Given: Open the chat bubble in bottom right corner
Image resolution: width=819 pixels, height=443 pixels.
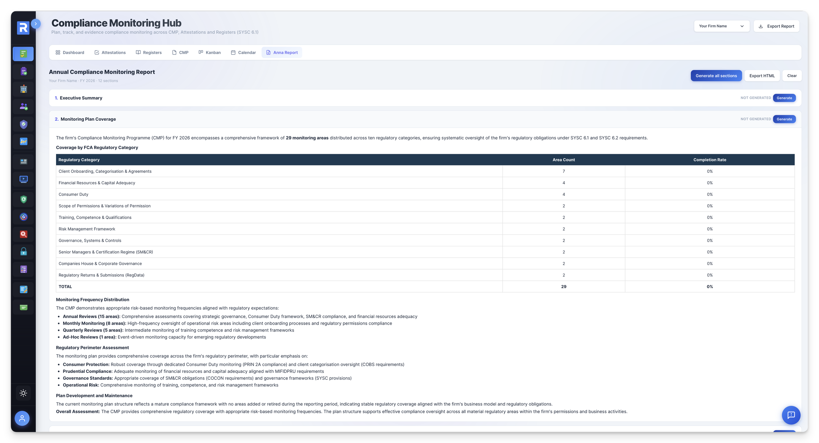Looking at the screenshot, I should (x=791, y=415).
